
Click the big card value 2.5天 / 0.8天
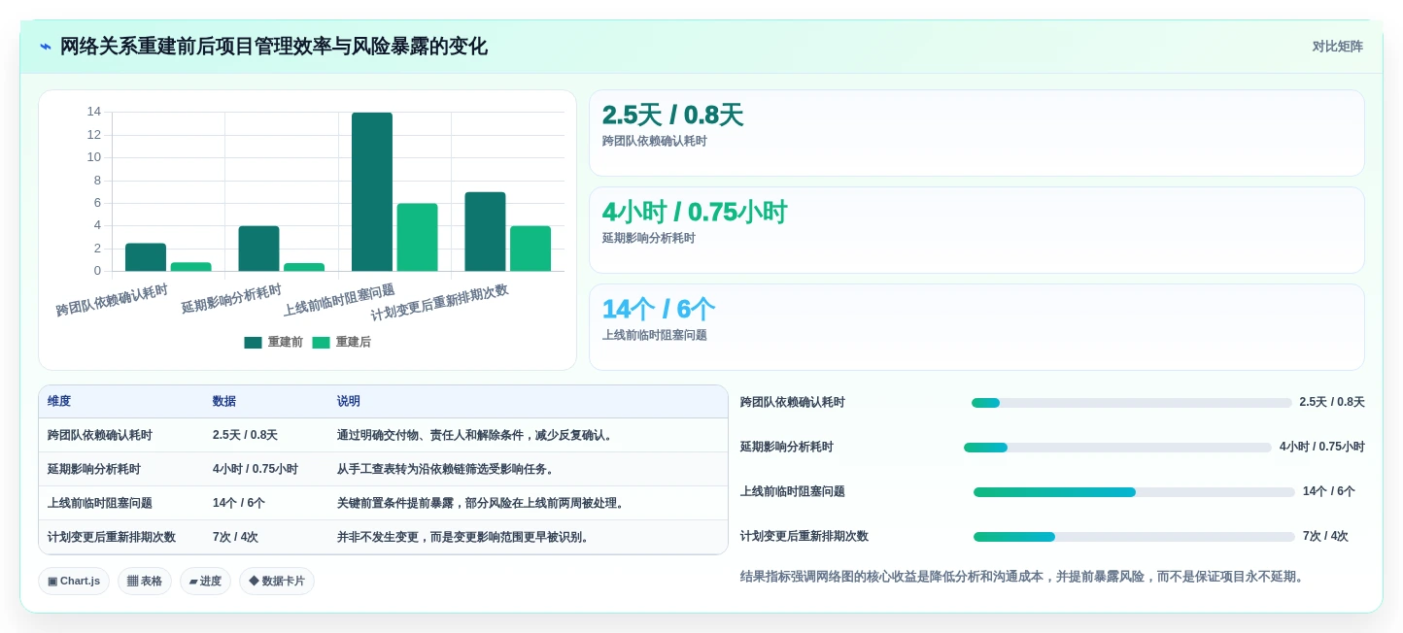coord(672,116)
